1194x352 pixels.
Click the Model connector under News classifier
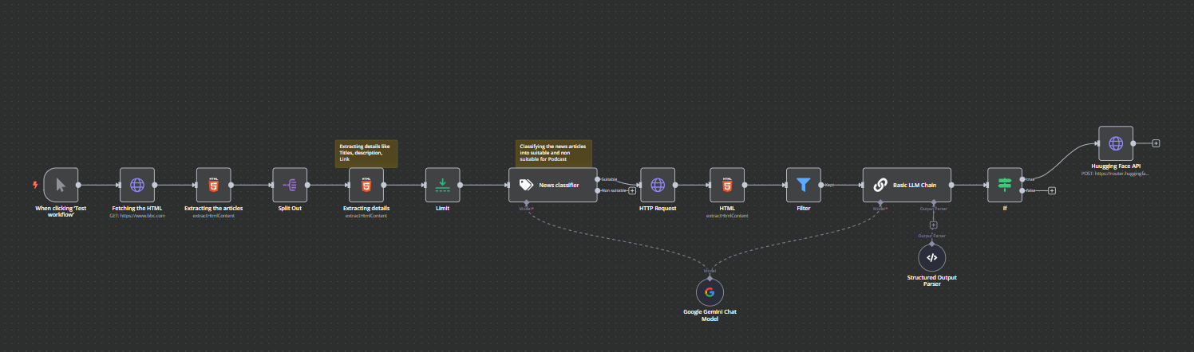pyautogui.click(x=527, y=203)
